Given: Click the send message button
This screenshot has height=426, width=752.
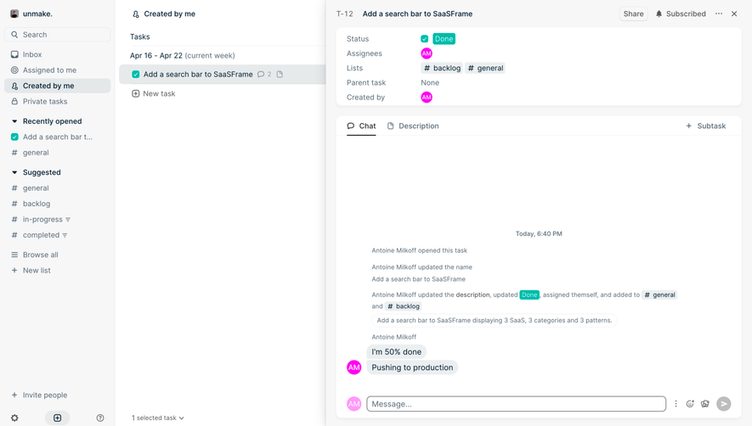Looking at the screenshot, I should [x=724, y=404].
